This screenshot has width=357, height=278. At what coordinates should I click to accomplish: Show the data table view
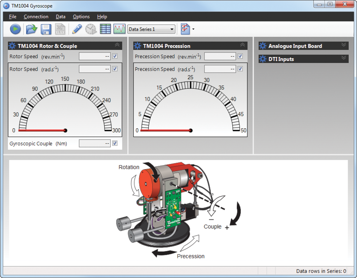tap(105, 29)
